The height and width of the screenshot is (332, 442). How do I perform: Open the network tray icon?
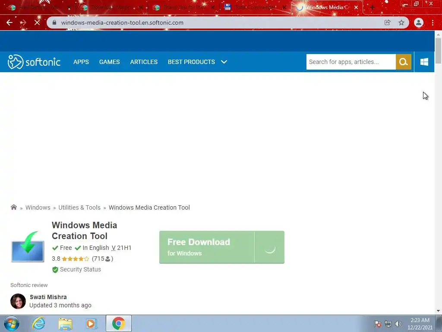point(388,324)
